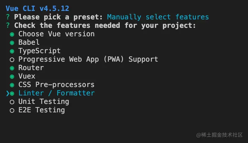Toggle the Router feature circle
Image resolution: width=248 pixels, height=143 pixels.
coord(12,68)
